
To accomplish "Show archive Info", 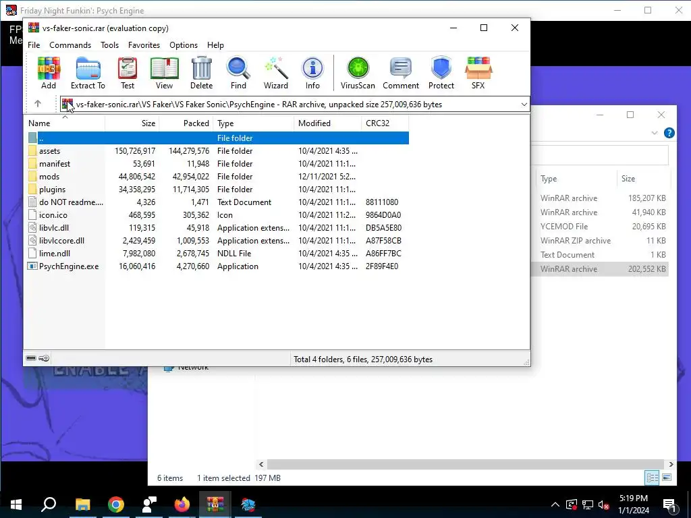I will coord(312,73).
